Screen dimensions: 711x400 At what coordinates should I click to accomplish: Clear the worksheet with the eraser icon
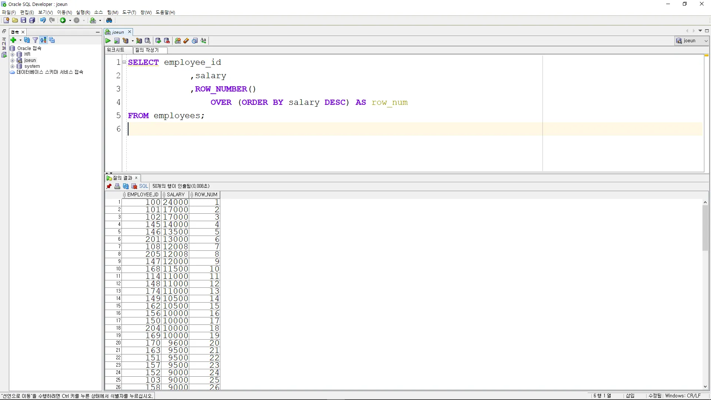(186, 41)
